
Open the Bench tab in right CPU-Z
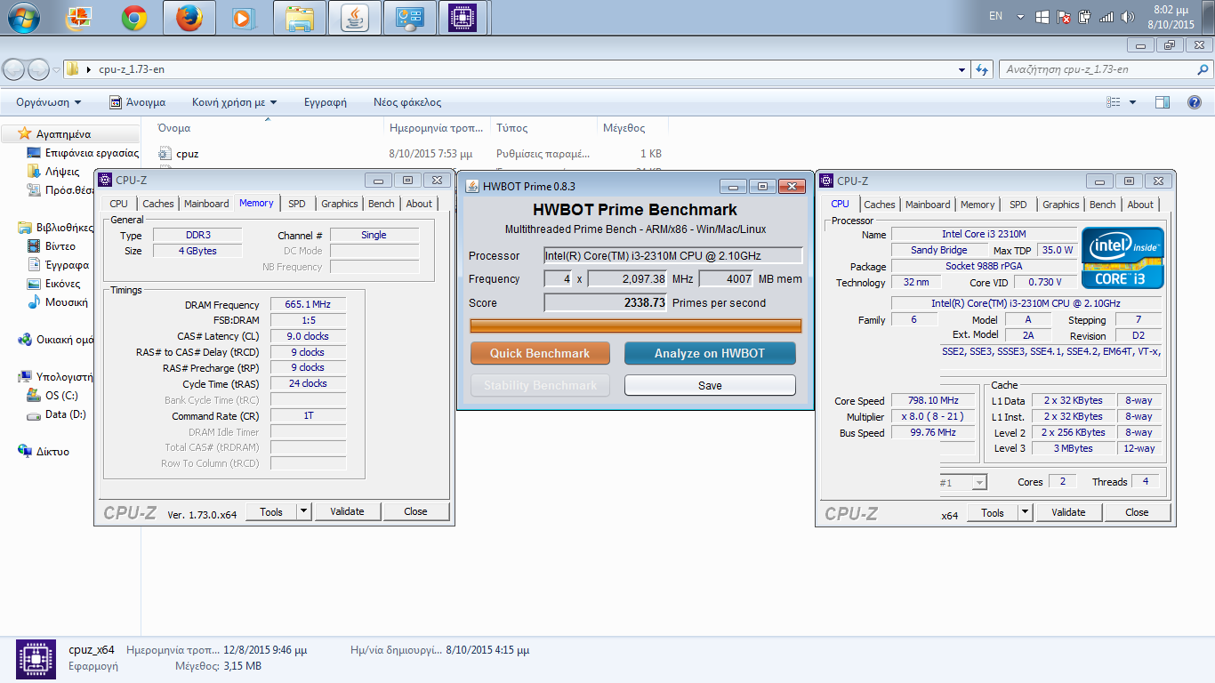pos(1102,205)
